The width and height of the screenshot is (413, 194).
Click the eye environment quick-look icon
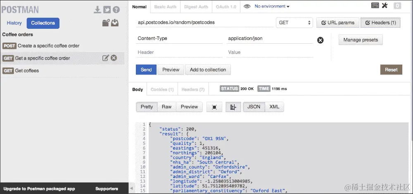(247, 7)
